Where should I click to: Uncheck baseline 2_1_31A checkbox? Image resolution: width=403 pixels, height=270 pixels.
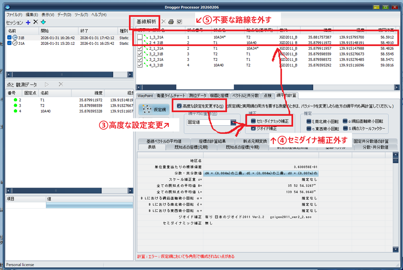coord(140,48)
